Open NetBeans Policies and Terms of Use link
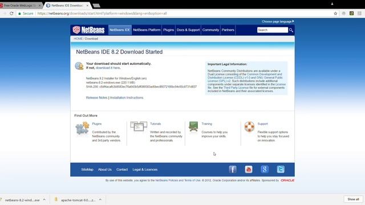This screenshot has height=205, width=365. 178,181
